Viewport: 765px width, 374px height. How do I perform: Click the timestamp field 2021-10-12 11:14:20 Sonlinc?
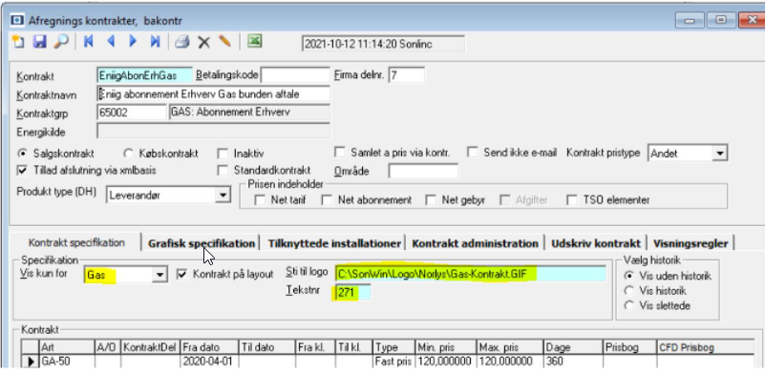[383, 44]
